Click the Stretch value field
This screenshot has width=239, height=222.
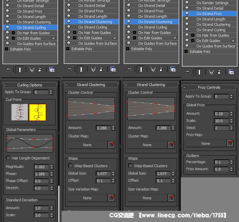(x=41, y=188)
